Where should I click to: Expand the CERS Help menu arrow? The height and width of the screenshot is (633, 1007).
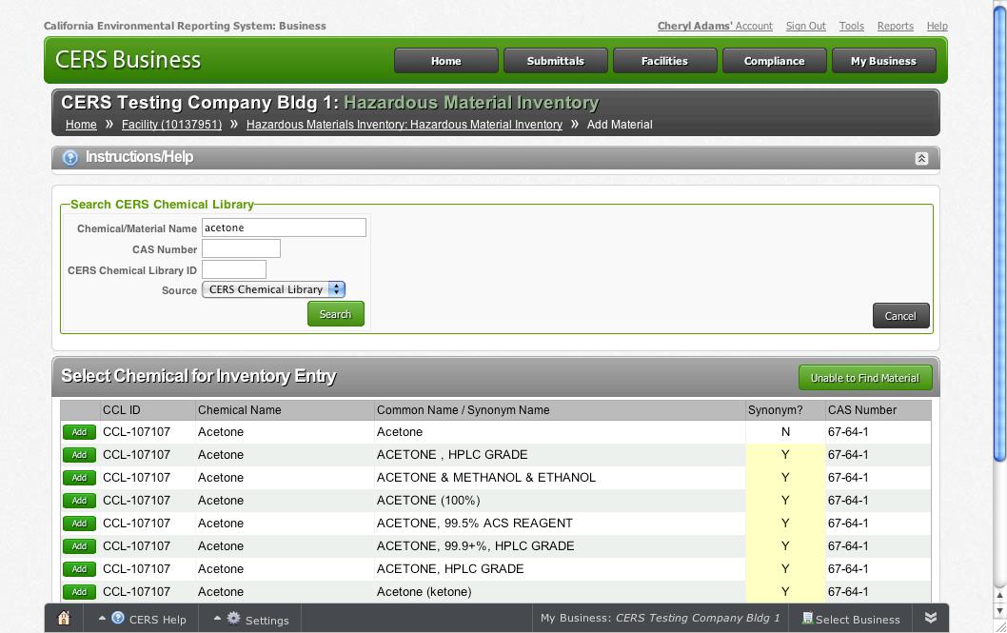pos(102,618)
